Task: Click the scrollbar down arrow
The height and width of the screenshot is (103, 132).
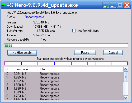Action: tap(126, 98)
